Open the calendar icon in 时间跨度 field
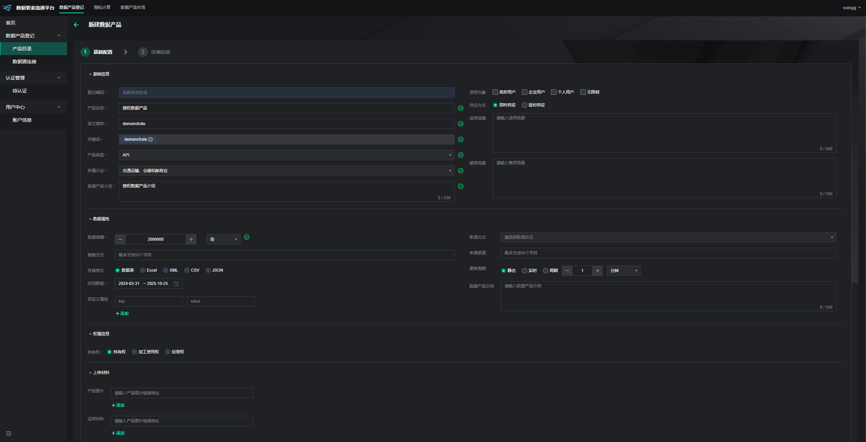This screenshot has height=442, width=866. click(176, 284)
